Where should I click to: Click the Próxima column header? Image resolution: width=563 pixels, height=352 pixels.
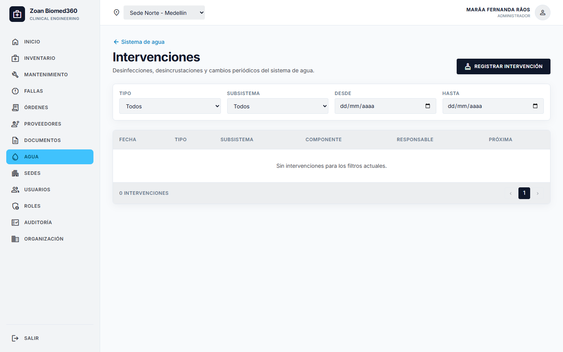[500, 140]
